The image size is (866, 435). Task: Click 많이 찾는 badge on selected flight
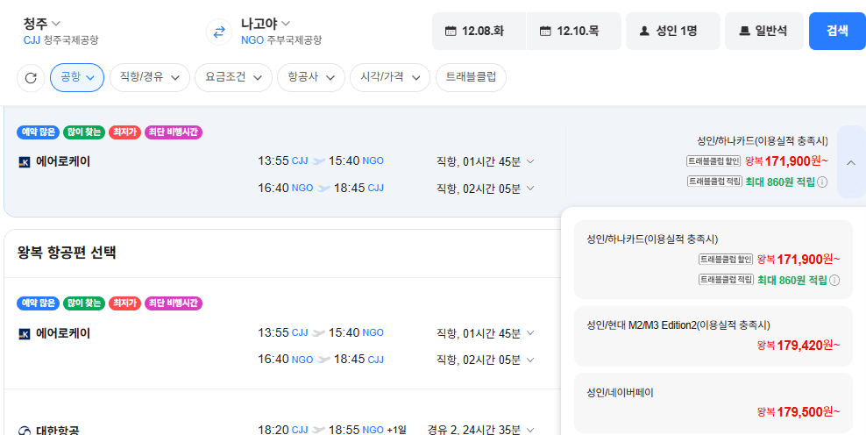point(84,132)
